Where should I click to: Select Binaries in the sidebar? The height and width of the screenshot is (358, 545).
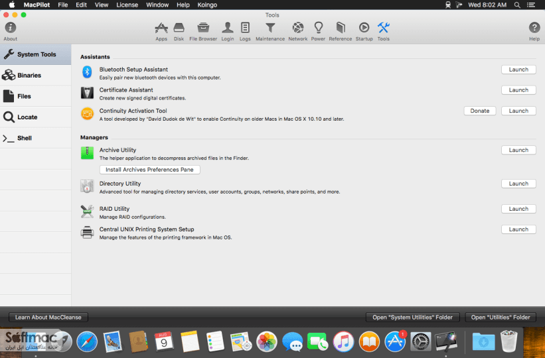pos(35,76)
